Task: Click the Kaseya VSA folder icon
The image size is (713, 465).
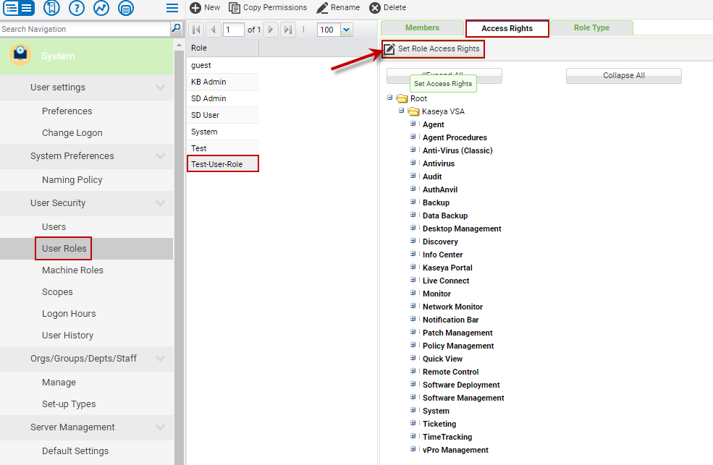Action: (413, 111)
